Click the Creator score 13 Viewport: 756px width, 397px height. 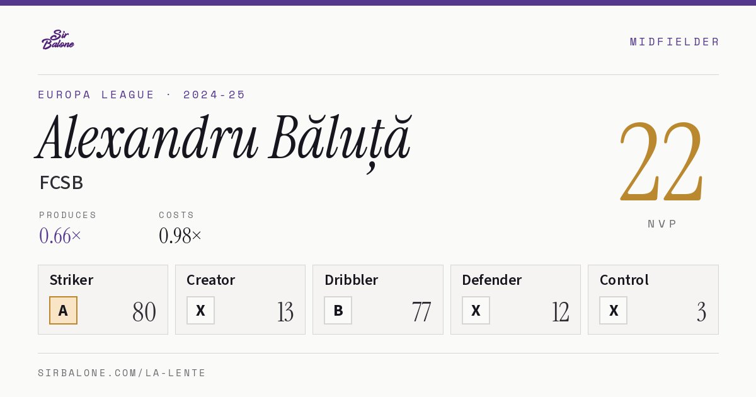pyautogui.click(x=285, y=312)
